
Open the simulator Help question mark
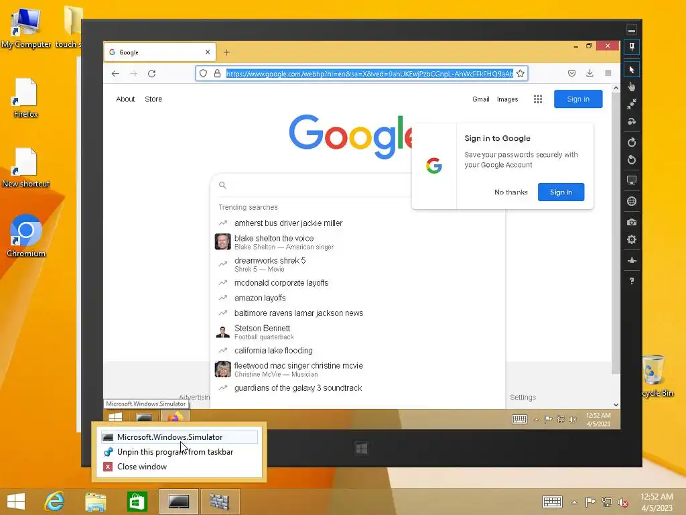[632, 281]
